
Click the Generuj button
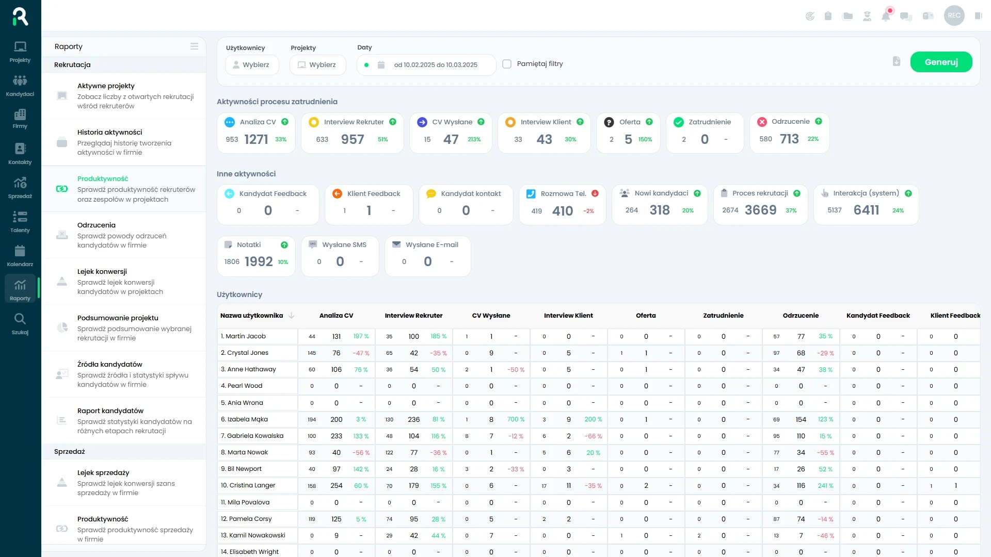click(x=941, y=62)
